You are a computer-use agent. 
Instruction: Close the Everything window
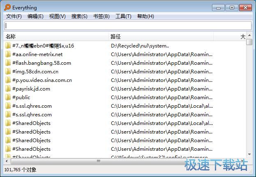click(x=245, y=8)
